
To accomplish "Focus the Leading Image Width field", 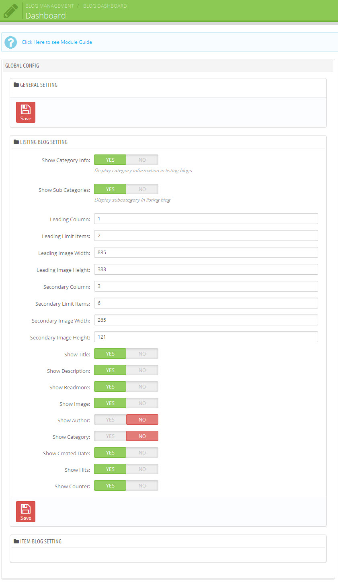I will 206,253.
